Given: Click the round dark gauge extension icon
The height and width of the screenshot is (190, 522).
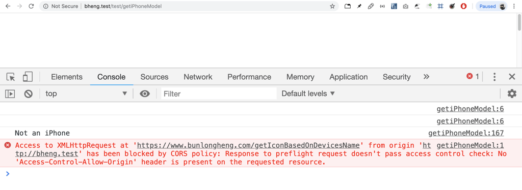Looking at the screenshot, I should 452,6.
